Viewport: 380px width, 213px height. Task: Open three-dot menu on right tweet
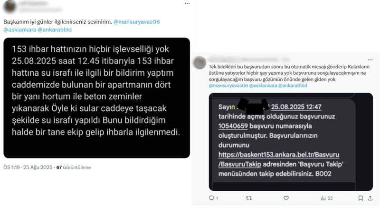coord(370,60)
